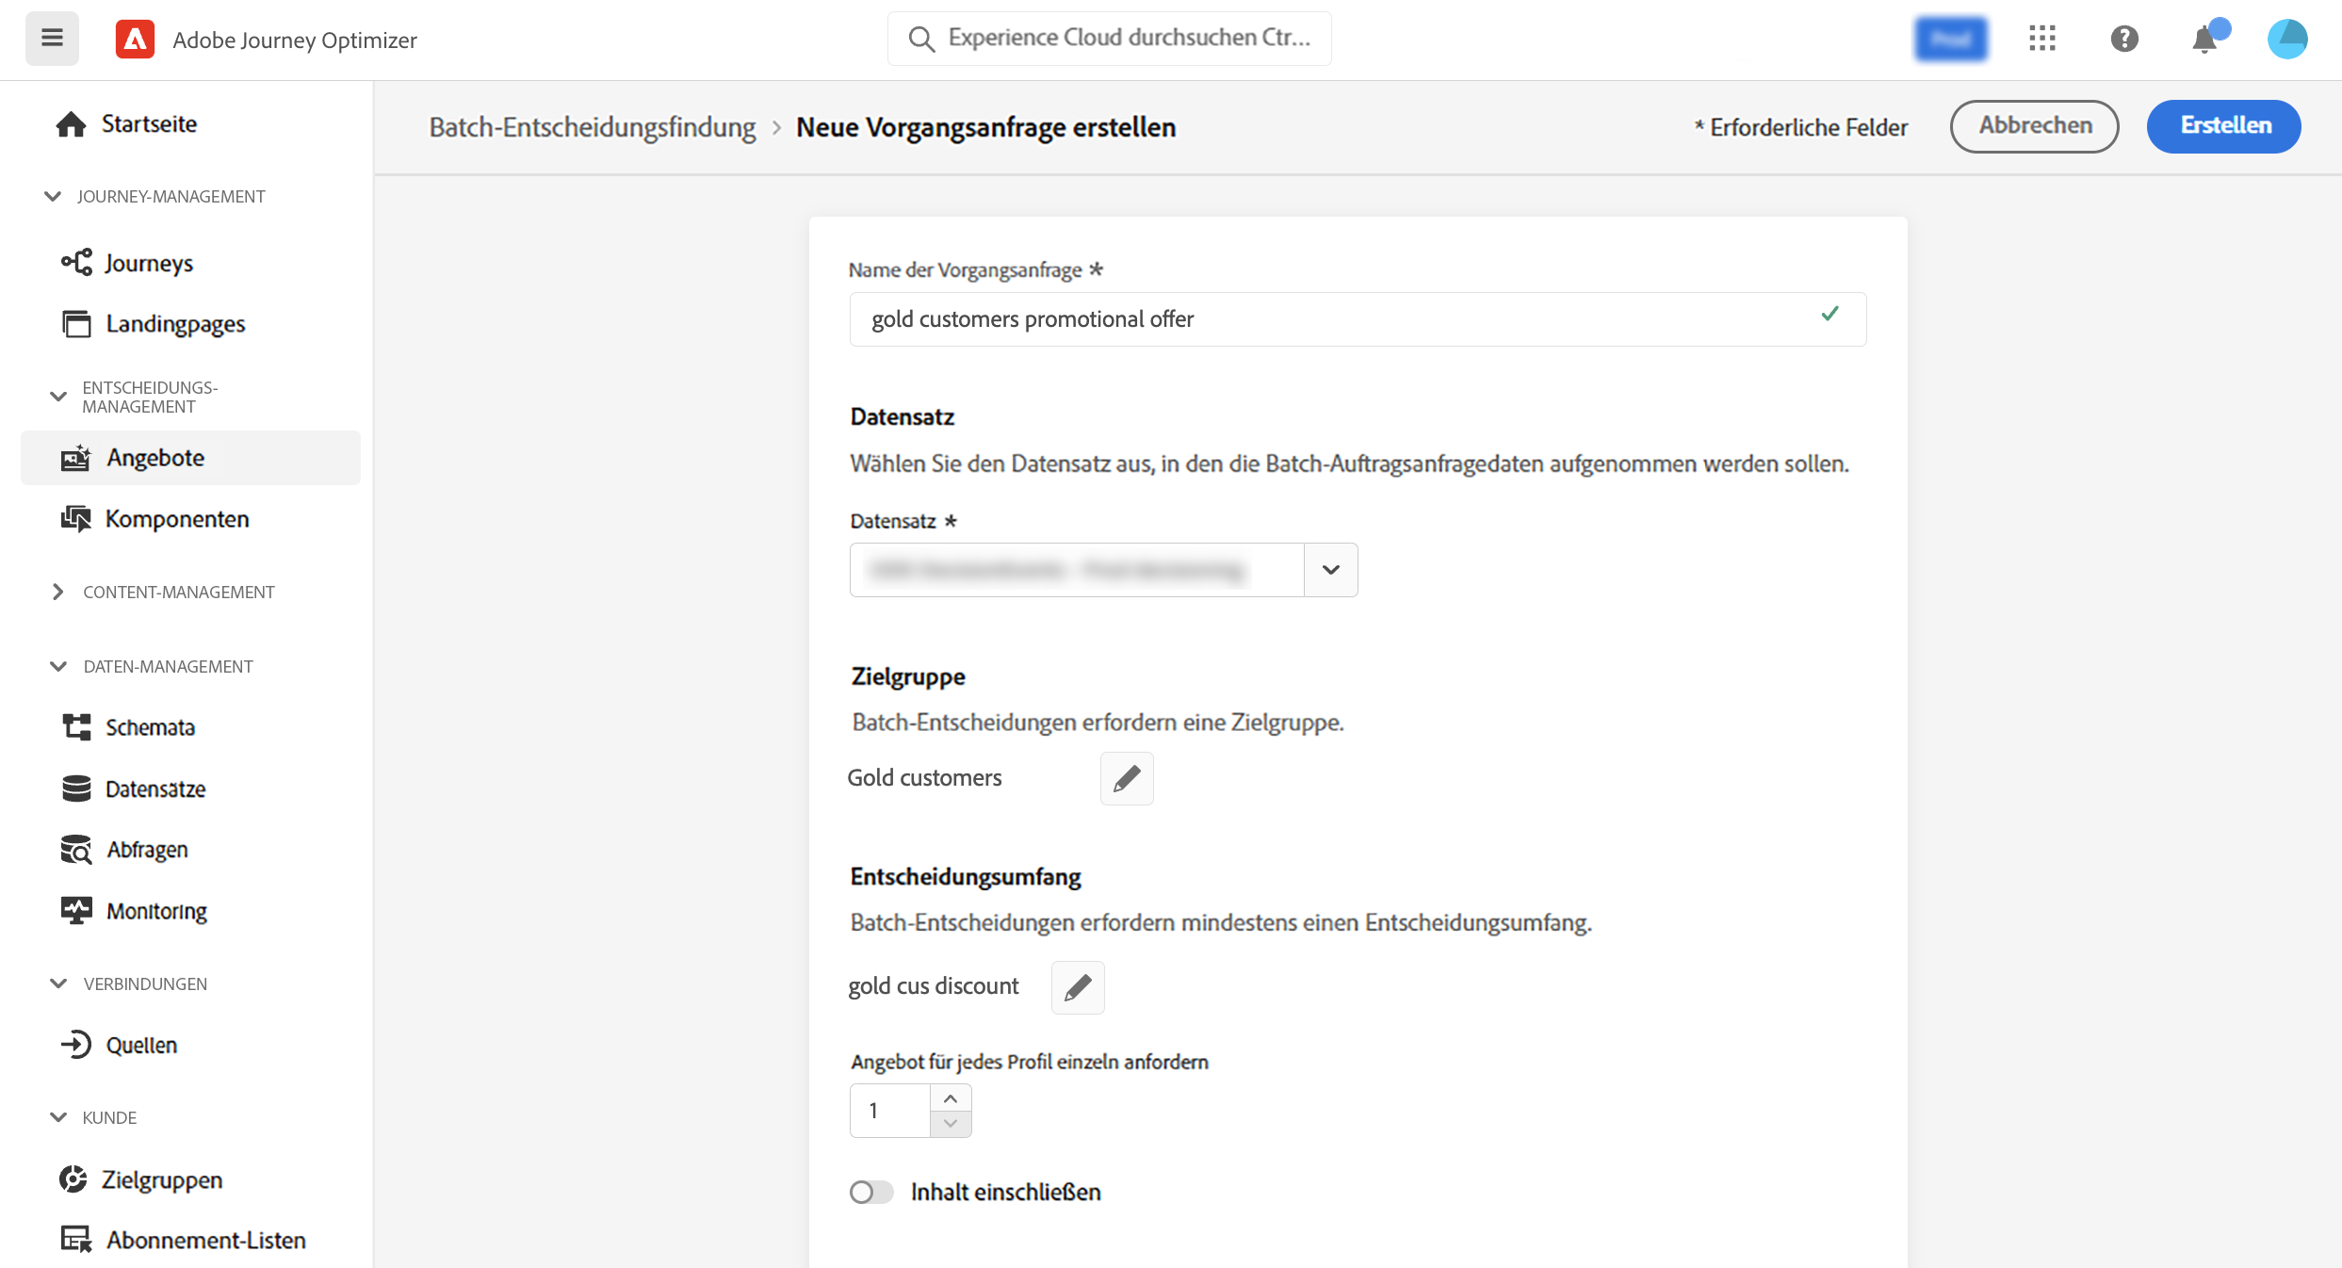
Task: Expand the Content-Management section
Action: (58, 592)
